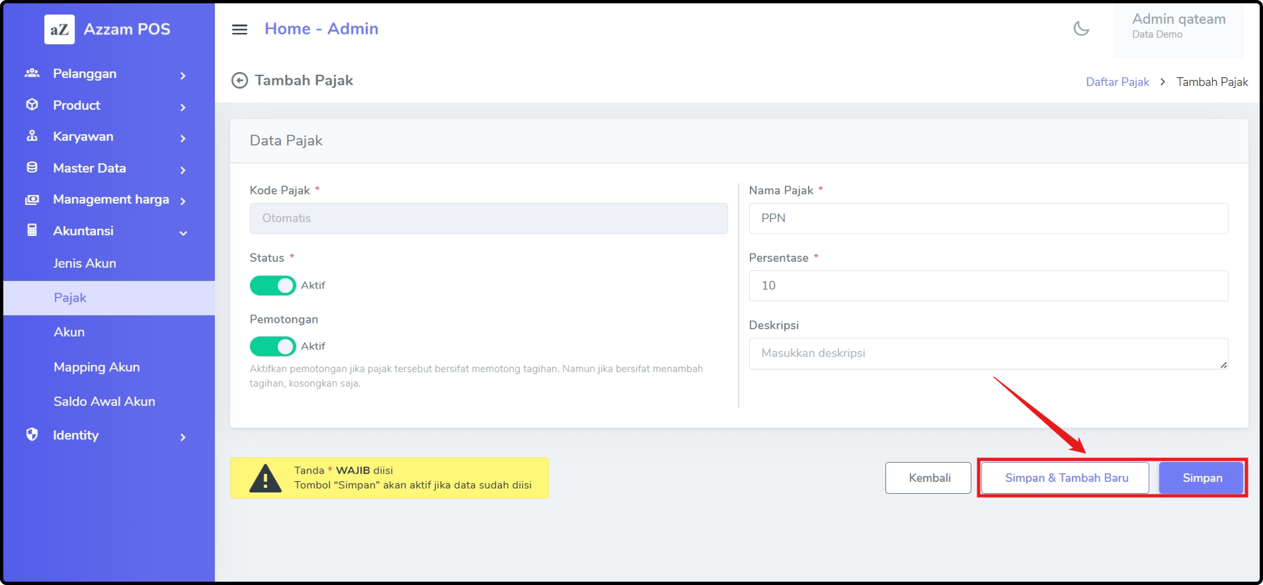Select Mapping Akun in sidebar
The height and width of the screenshot is (585, 1263).
97,367
